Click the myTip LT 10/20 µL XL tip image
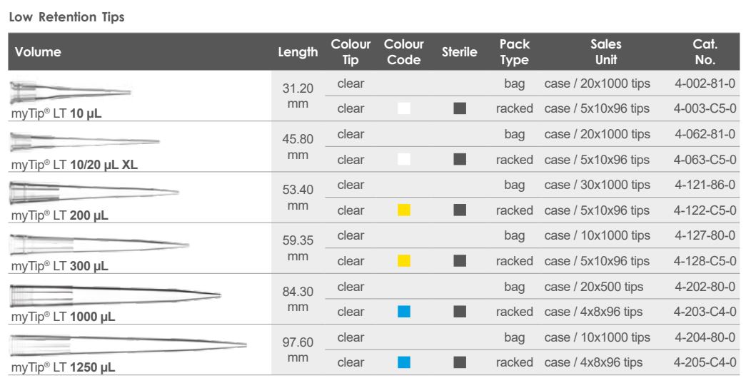This screenshot has height=388, width=746. coord(84,141)
